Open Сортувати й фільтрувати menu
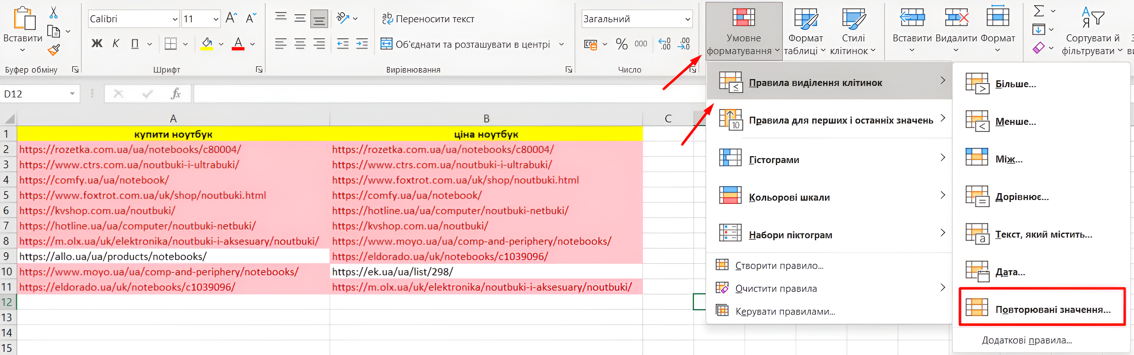This screenshot has width=1134, height=355. (1092, 31)
